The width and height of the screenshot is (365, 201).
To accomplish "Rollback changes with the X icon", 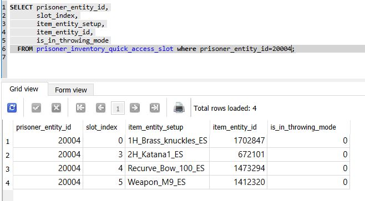I will (57, 108).
